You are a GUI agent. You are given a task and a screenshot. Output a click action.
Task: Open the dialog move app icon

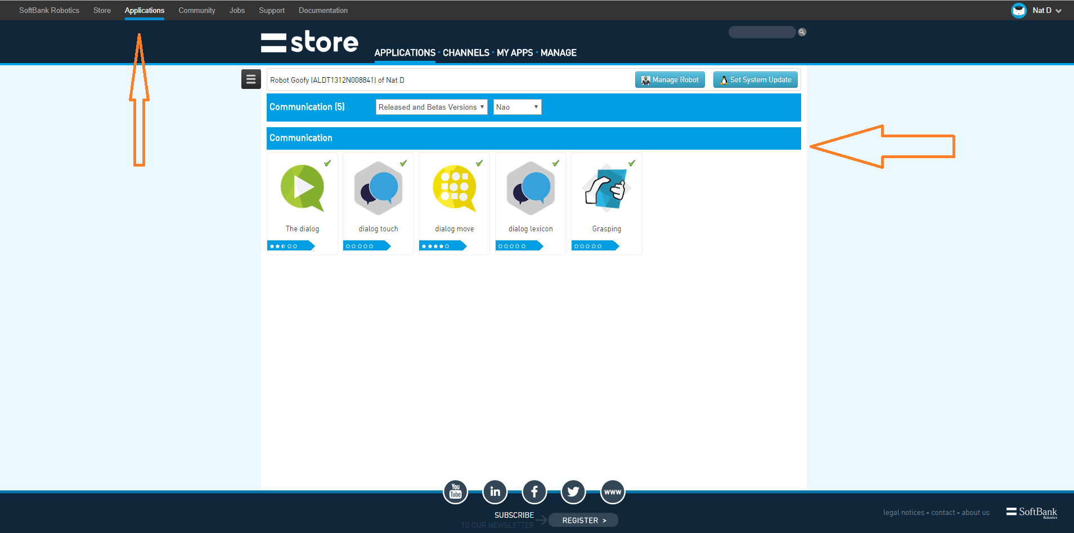pos(455,188)
